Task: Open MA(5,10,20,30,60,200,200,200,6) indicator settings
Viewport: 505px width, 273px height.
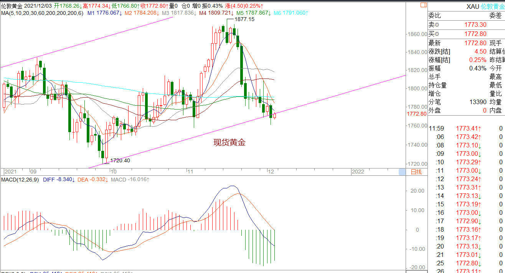Action: tap(42, 13)
